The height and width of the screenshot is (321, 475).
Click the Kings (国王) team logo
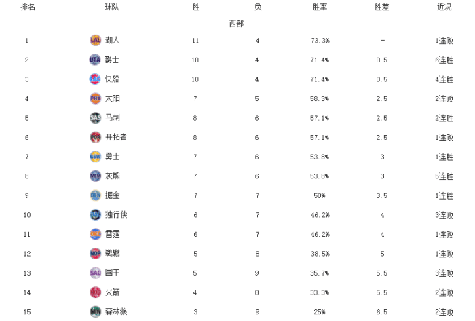point(95,273)
